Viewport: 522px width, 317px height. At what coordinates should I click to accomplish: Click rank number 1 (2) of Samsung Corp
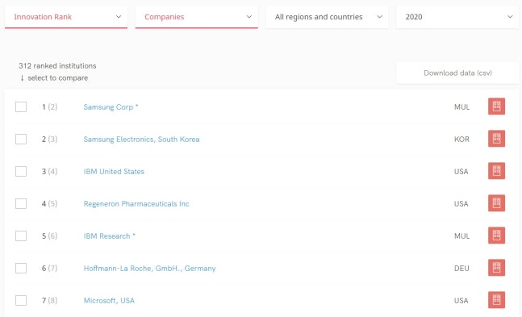click(49, 107)
